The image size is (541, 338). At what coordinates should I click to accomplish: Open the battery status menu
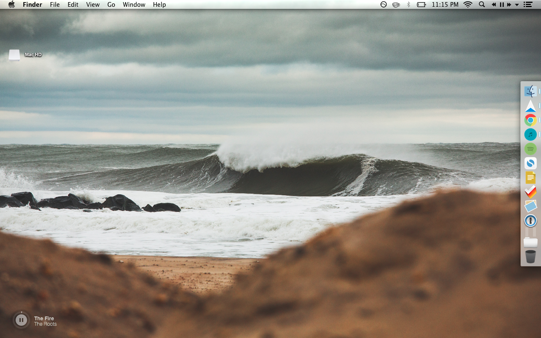421,5
